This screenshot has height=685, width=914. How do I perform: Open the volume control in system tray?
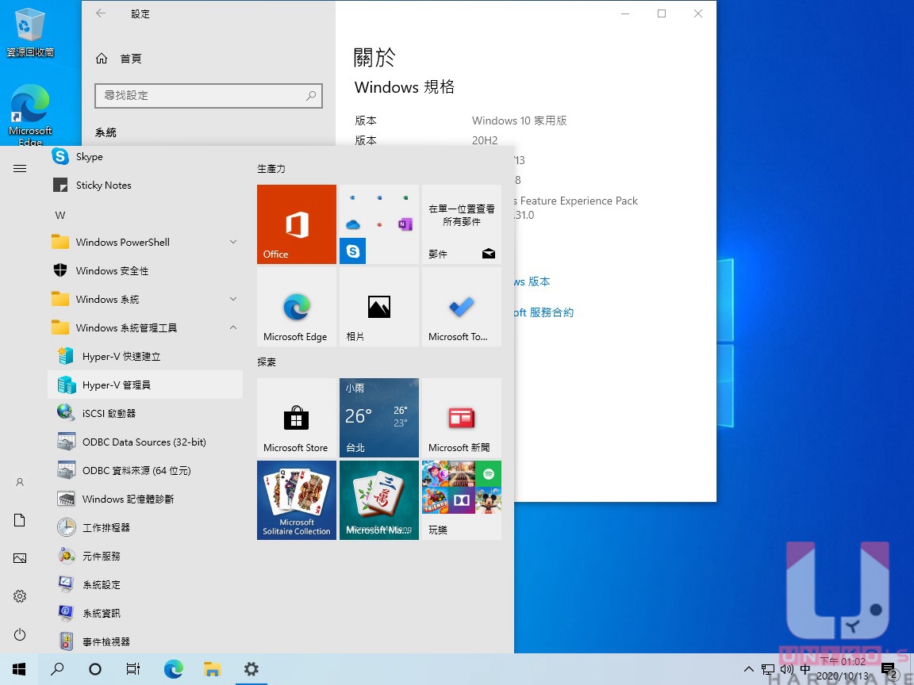[x=786, y=669]
